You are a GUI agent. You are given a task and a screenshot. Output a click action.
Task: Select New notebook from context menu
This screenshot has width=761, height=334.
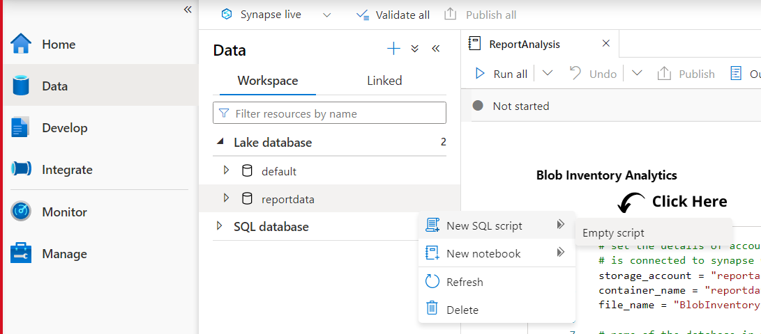click(x=483, y=253)
